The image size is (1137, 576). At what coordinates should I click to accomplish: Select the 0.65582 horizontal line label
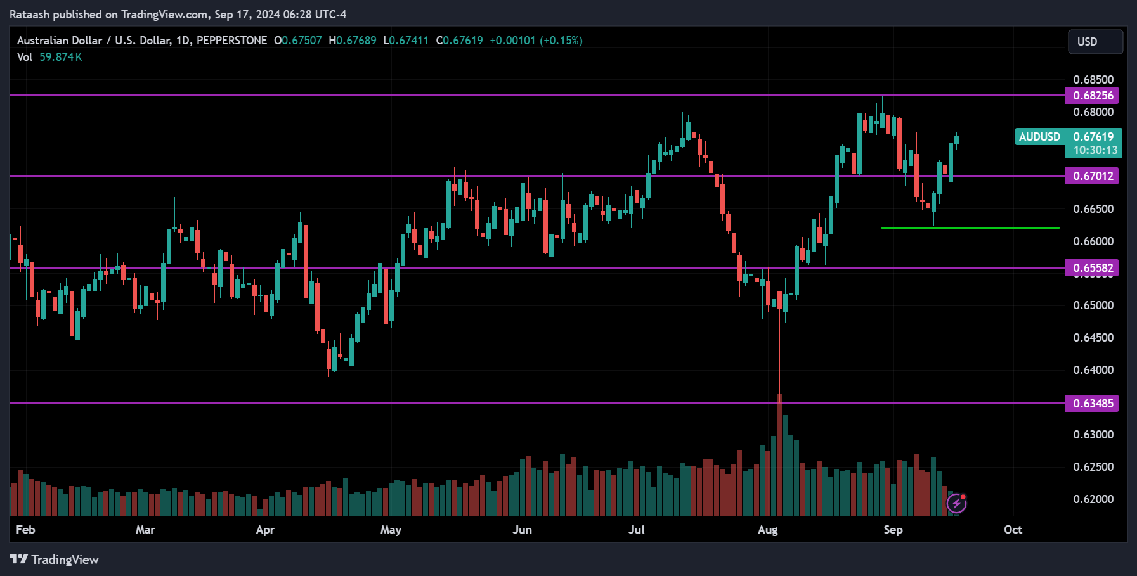point(1093,268)
